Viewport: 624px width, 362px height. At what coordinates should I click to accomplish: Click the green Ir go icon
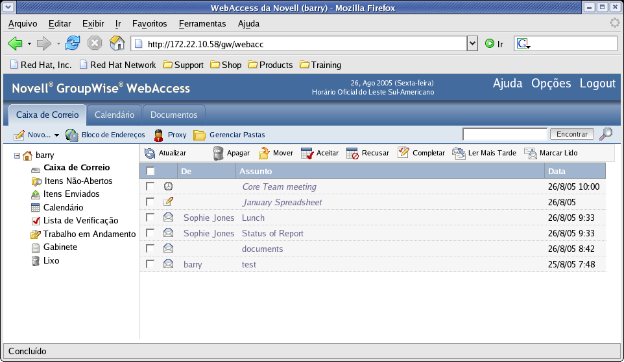tap(490, 43)
